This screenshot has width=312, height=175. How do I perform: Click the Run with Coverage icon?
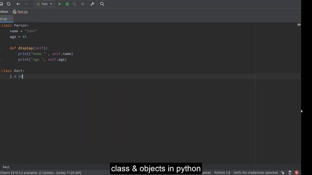[75, 4]
